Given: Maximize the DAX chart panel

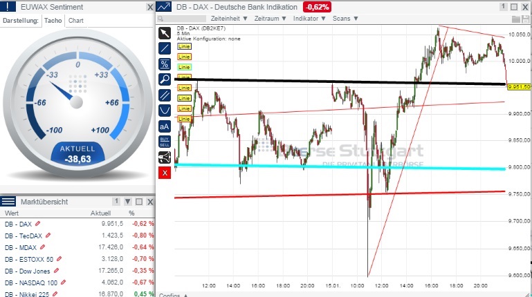Looking at the screenshot, I should point(514,7).
